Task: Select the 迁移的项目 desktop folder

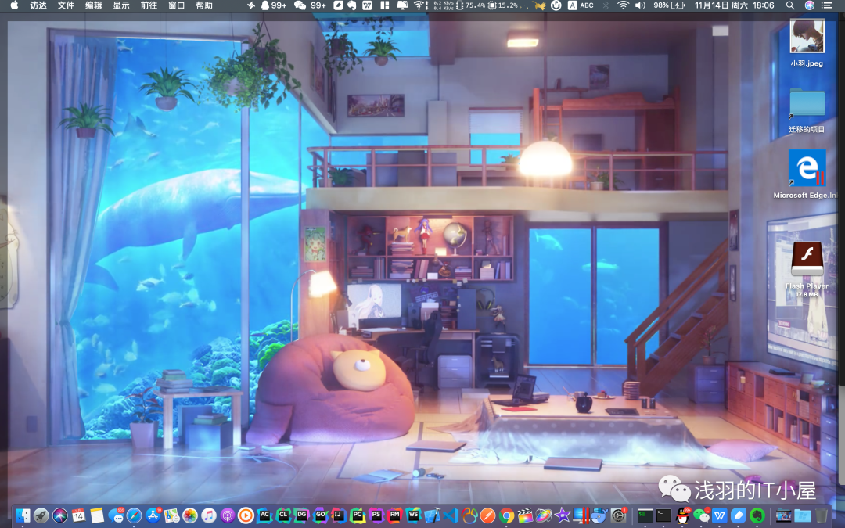Action: (x=807, y=111)
